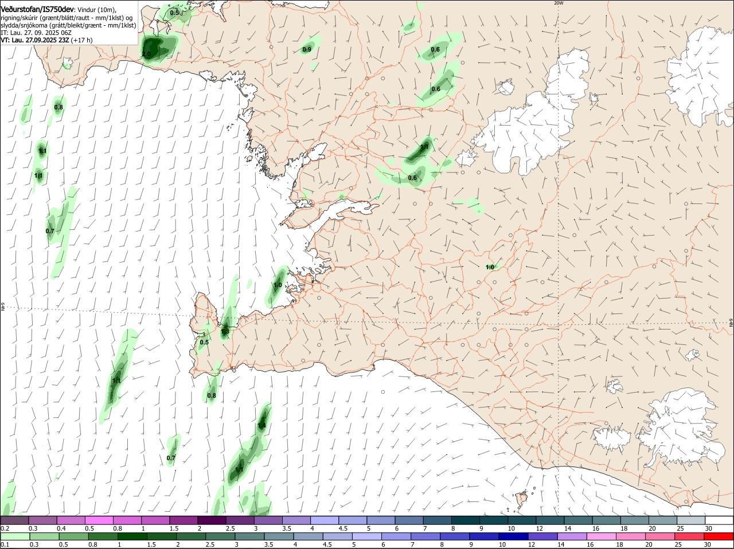Image resolution: width=734 pixels, height=549 pixels.
Task: Pick the dark purple snow swatch between 2 and 2.5
Action: (x=213, y=520)
